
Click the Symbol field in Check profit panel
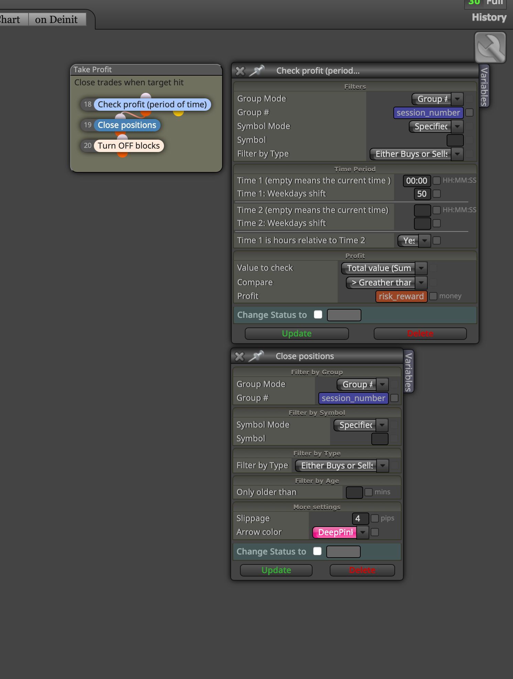tap(455, 140)
